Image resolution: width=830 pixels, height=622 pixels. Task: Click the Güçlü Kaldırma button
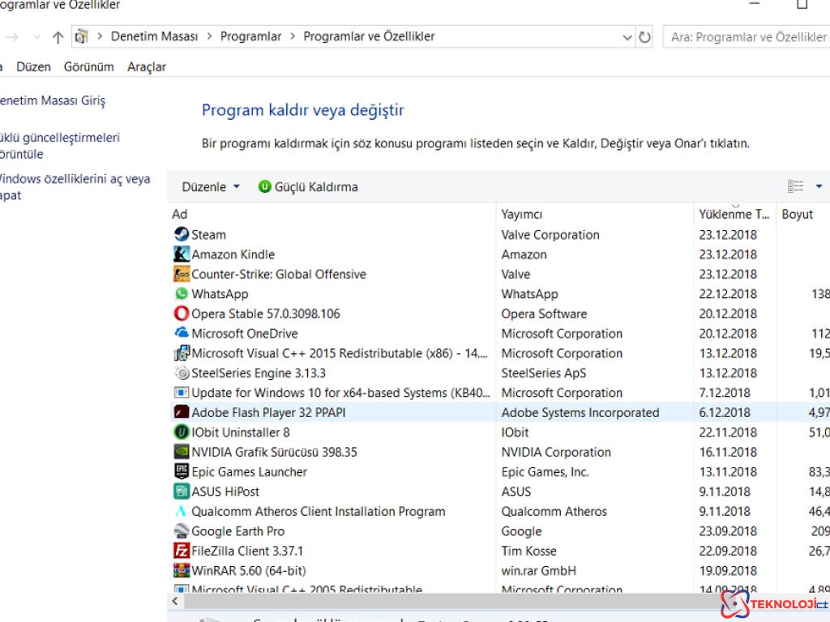click(308, 187)
